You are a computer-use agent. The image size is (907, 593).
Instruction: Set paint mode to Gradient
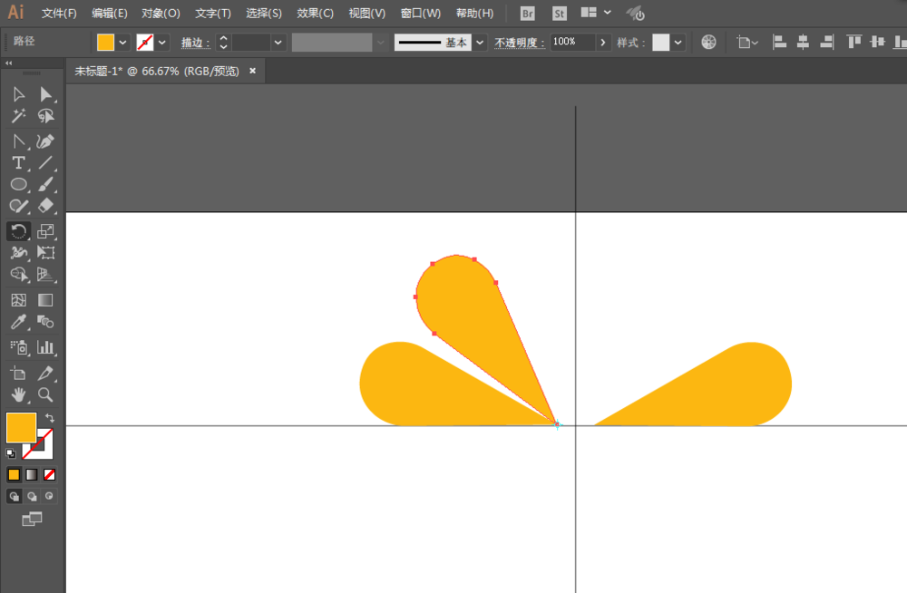click(32, 475)
